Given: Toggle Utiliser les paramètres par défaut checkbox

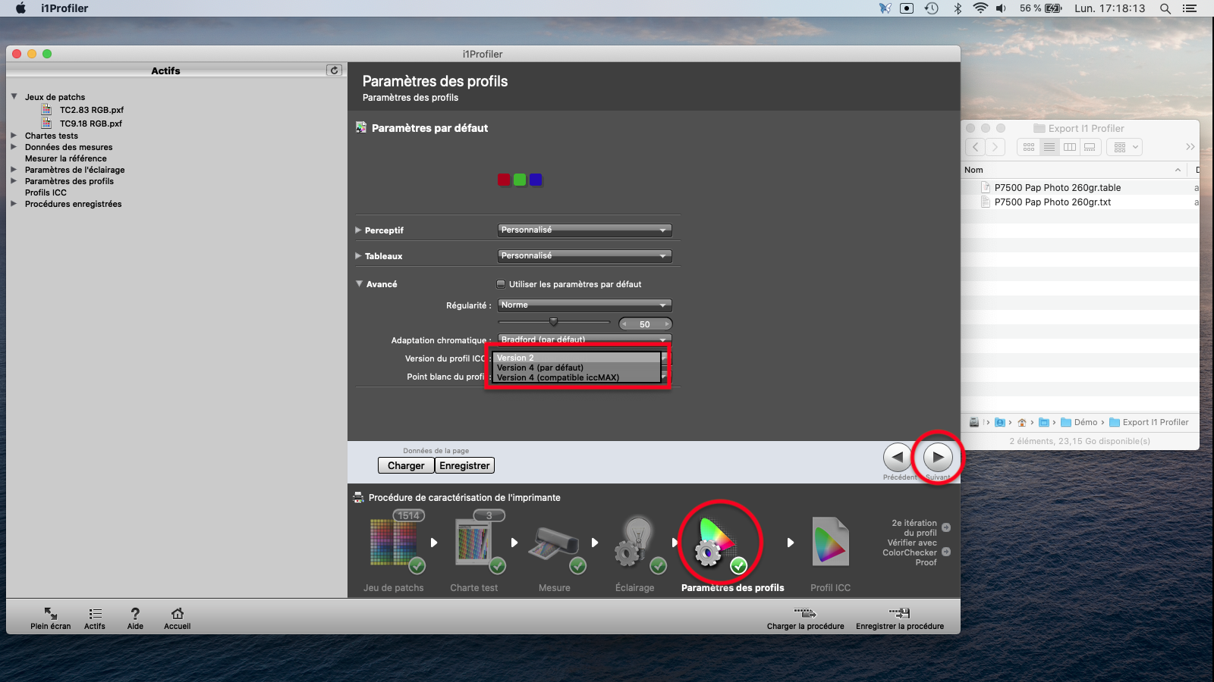Looking at the screenshot, I should click(x=501, y=284).
